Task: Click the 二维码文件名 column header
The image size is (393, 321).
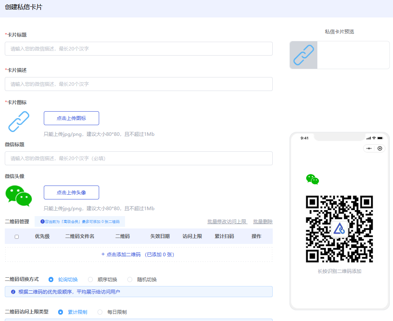Action: click(x=80, y=236)
